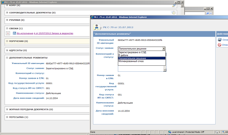Click the red cancel icon in Действия

(x=220, y=45)
